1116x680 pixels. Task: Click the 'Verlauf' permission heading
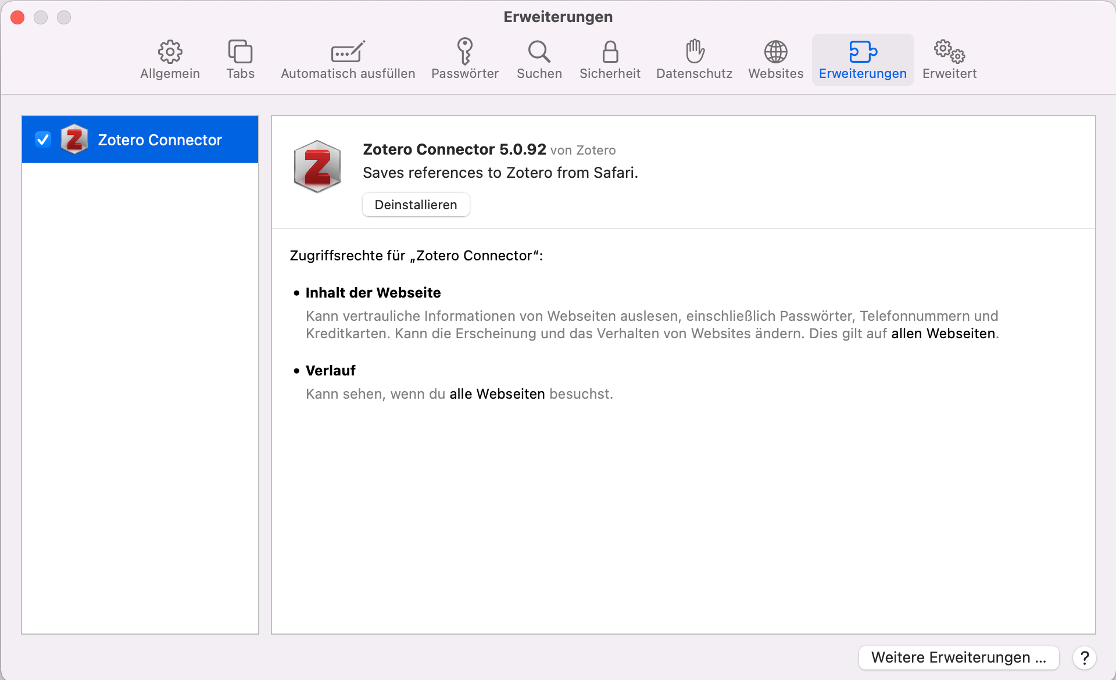(330, 371)
